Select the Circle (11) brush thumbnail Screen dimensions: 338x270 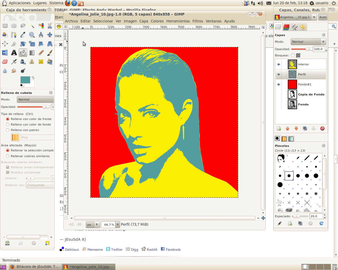[x=289, y=175]
